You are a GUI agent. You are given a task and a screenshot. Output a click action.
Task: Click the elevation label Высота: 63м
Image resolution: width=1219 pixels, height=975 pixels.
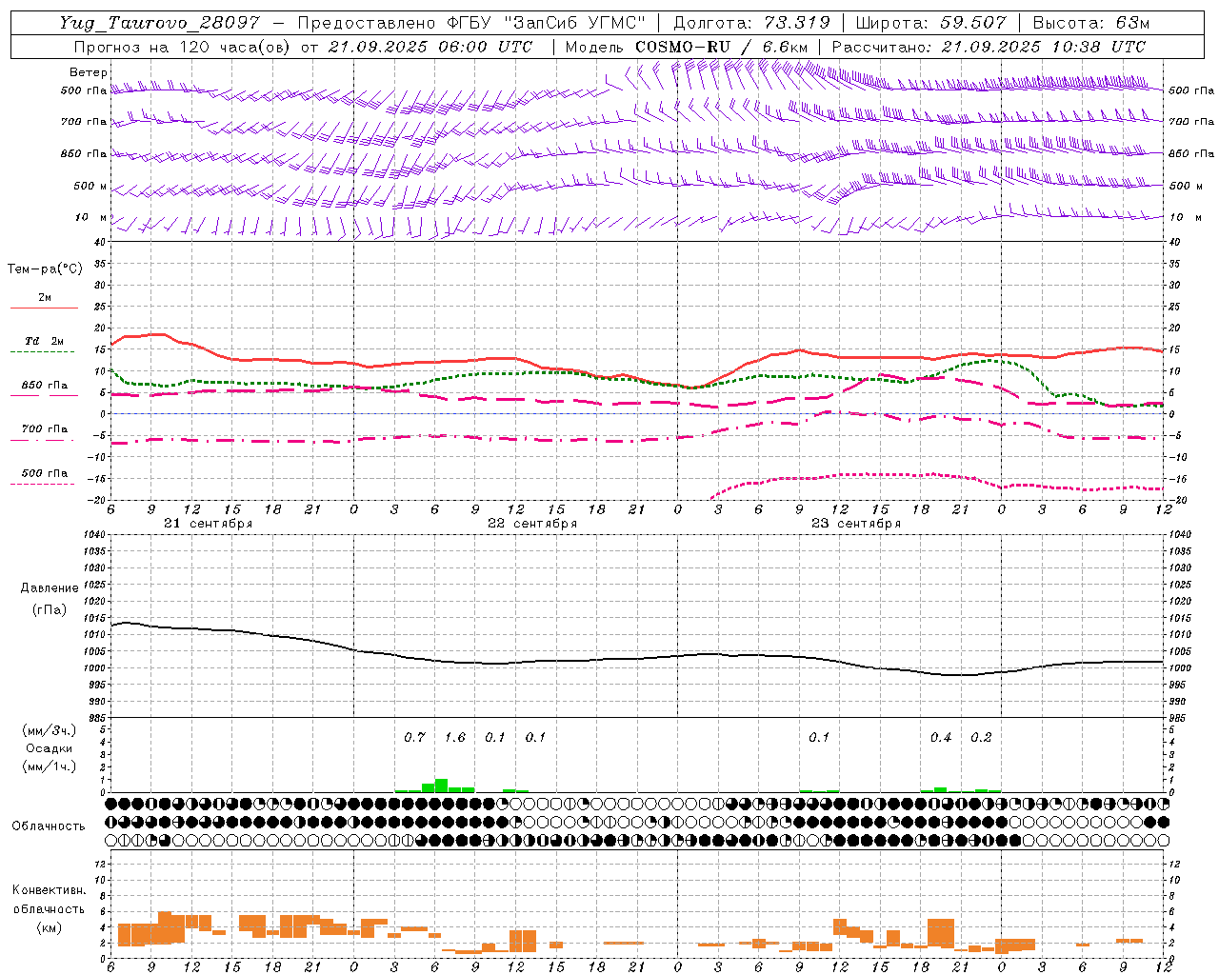click(x=1091, y=23)
